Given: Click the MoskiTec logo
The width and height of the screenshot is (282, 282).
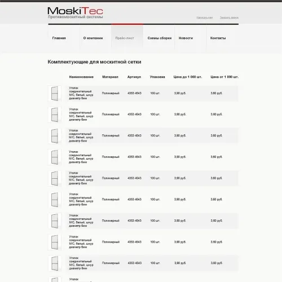Looking at the screenshot, I should click(x=75, y=12).
